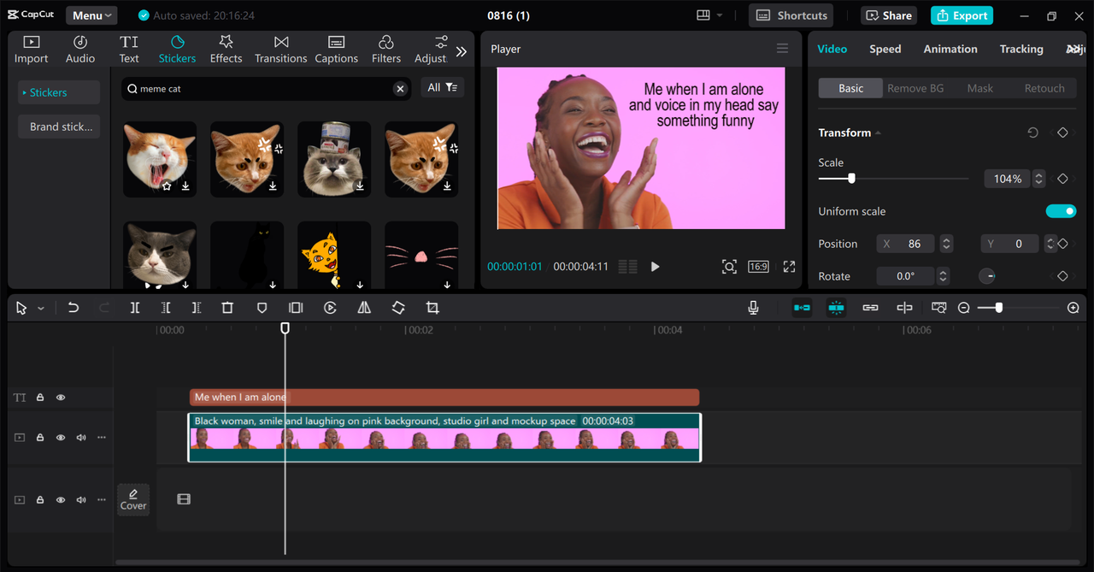Add a marker using the marker icon
The height and width of the screenshot is (572, 1094).
pyautogui.click(x=262, y=308)
